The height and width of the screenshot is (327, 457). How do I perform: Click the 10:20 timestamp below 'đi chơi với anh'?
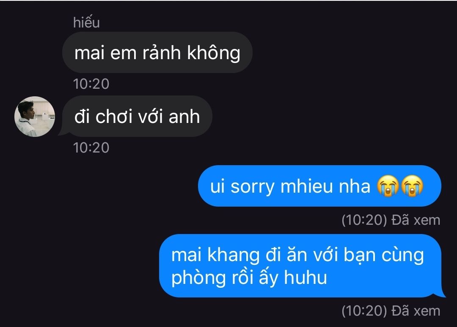tap(91, 147)
